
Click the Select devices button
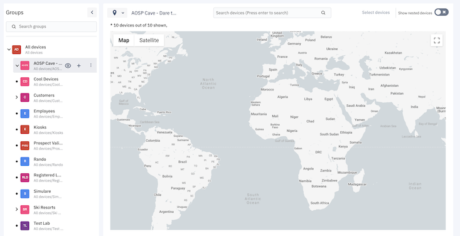tap(376, 13)
